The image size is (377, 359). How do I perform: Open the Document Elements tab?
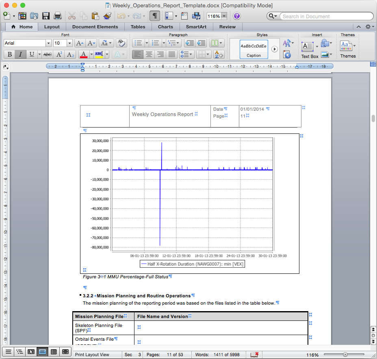(95, 27)
